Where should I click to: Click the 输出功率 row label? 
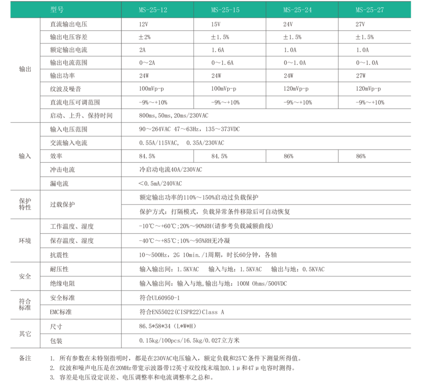[x=63, y=76]
